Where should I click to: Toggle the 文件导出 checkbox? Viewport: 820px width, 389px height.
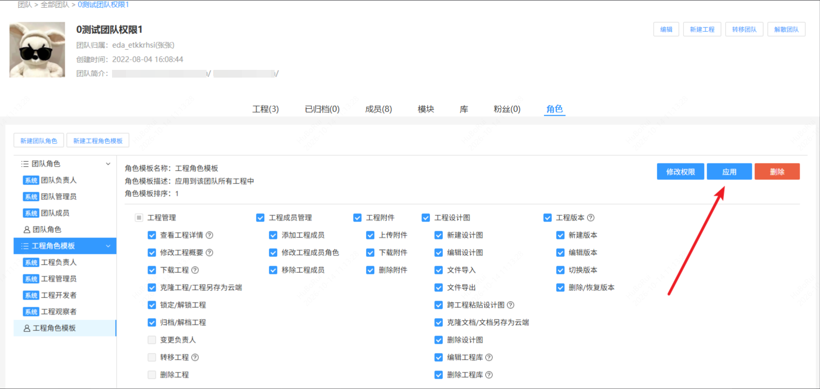439,288
